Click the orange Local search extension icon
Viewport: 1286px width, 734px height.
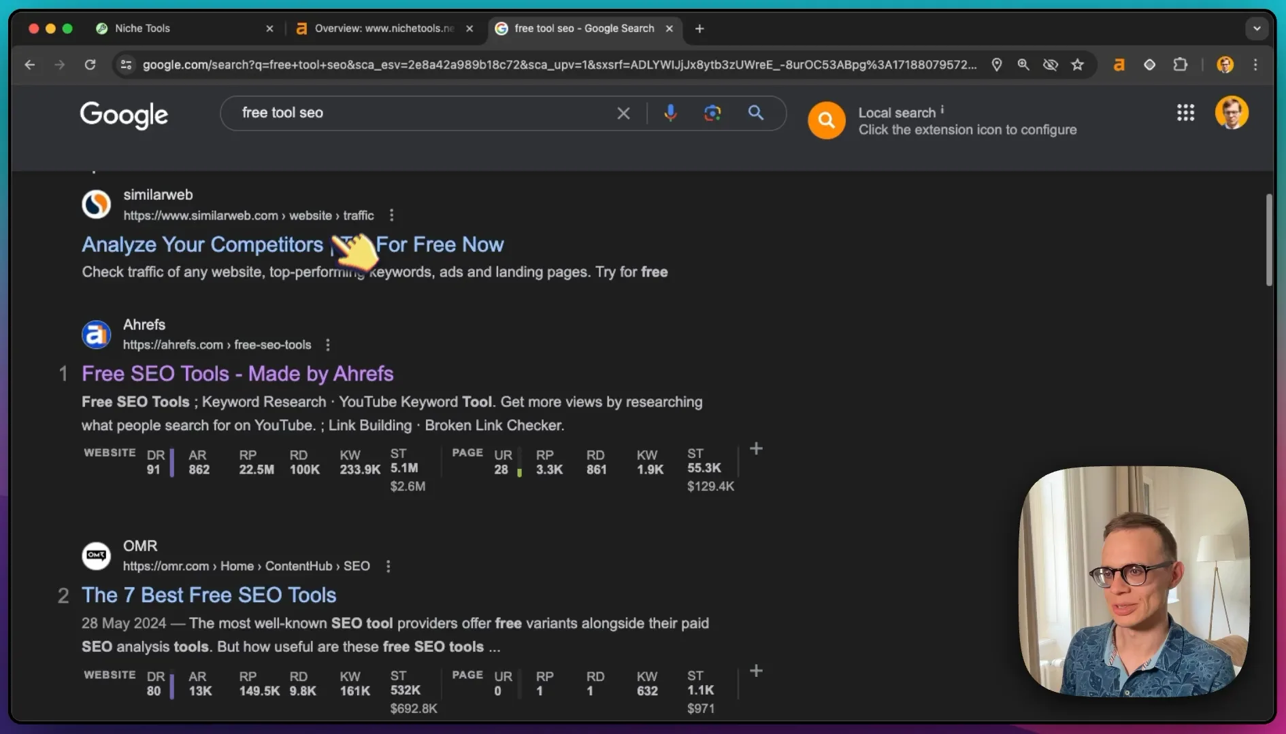[x=826, y=120]
